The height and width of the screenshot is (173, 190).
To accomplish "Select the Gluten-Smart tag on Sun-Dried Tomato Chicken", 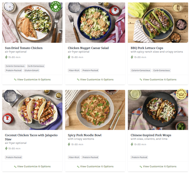I will 31,70.
